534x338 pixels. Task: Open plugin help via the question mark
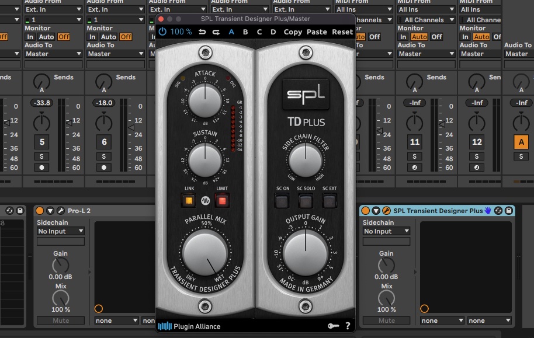pos(348,326)
